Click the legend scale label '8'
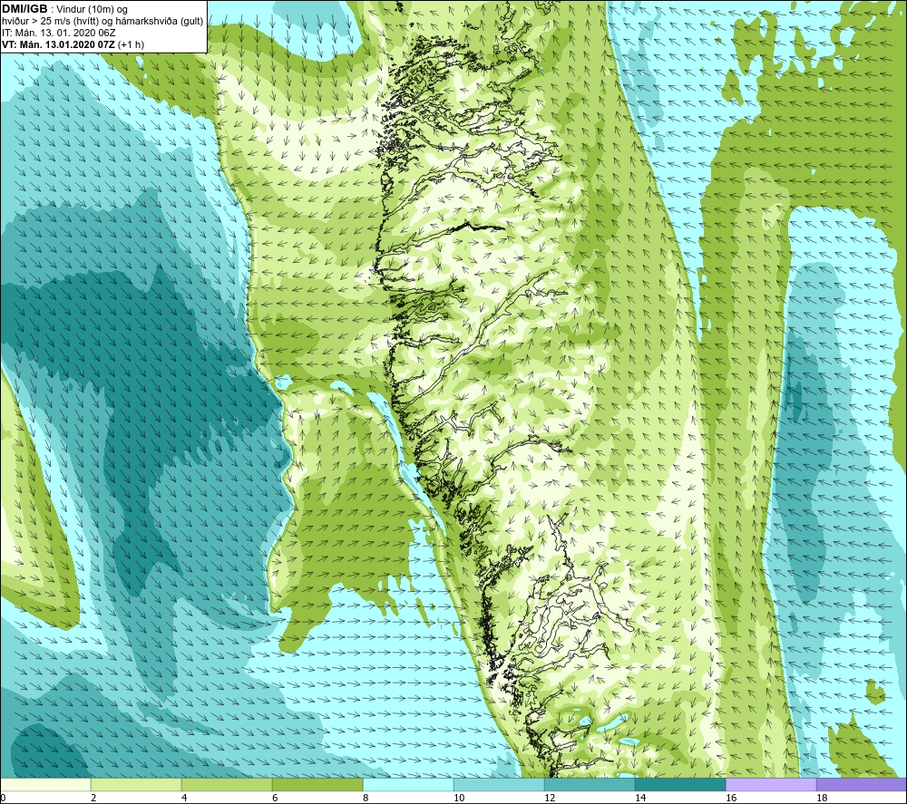 tap(366, 799)
